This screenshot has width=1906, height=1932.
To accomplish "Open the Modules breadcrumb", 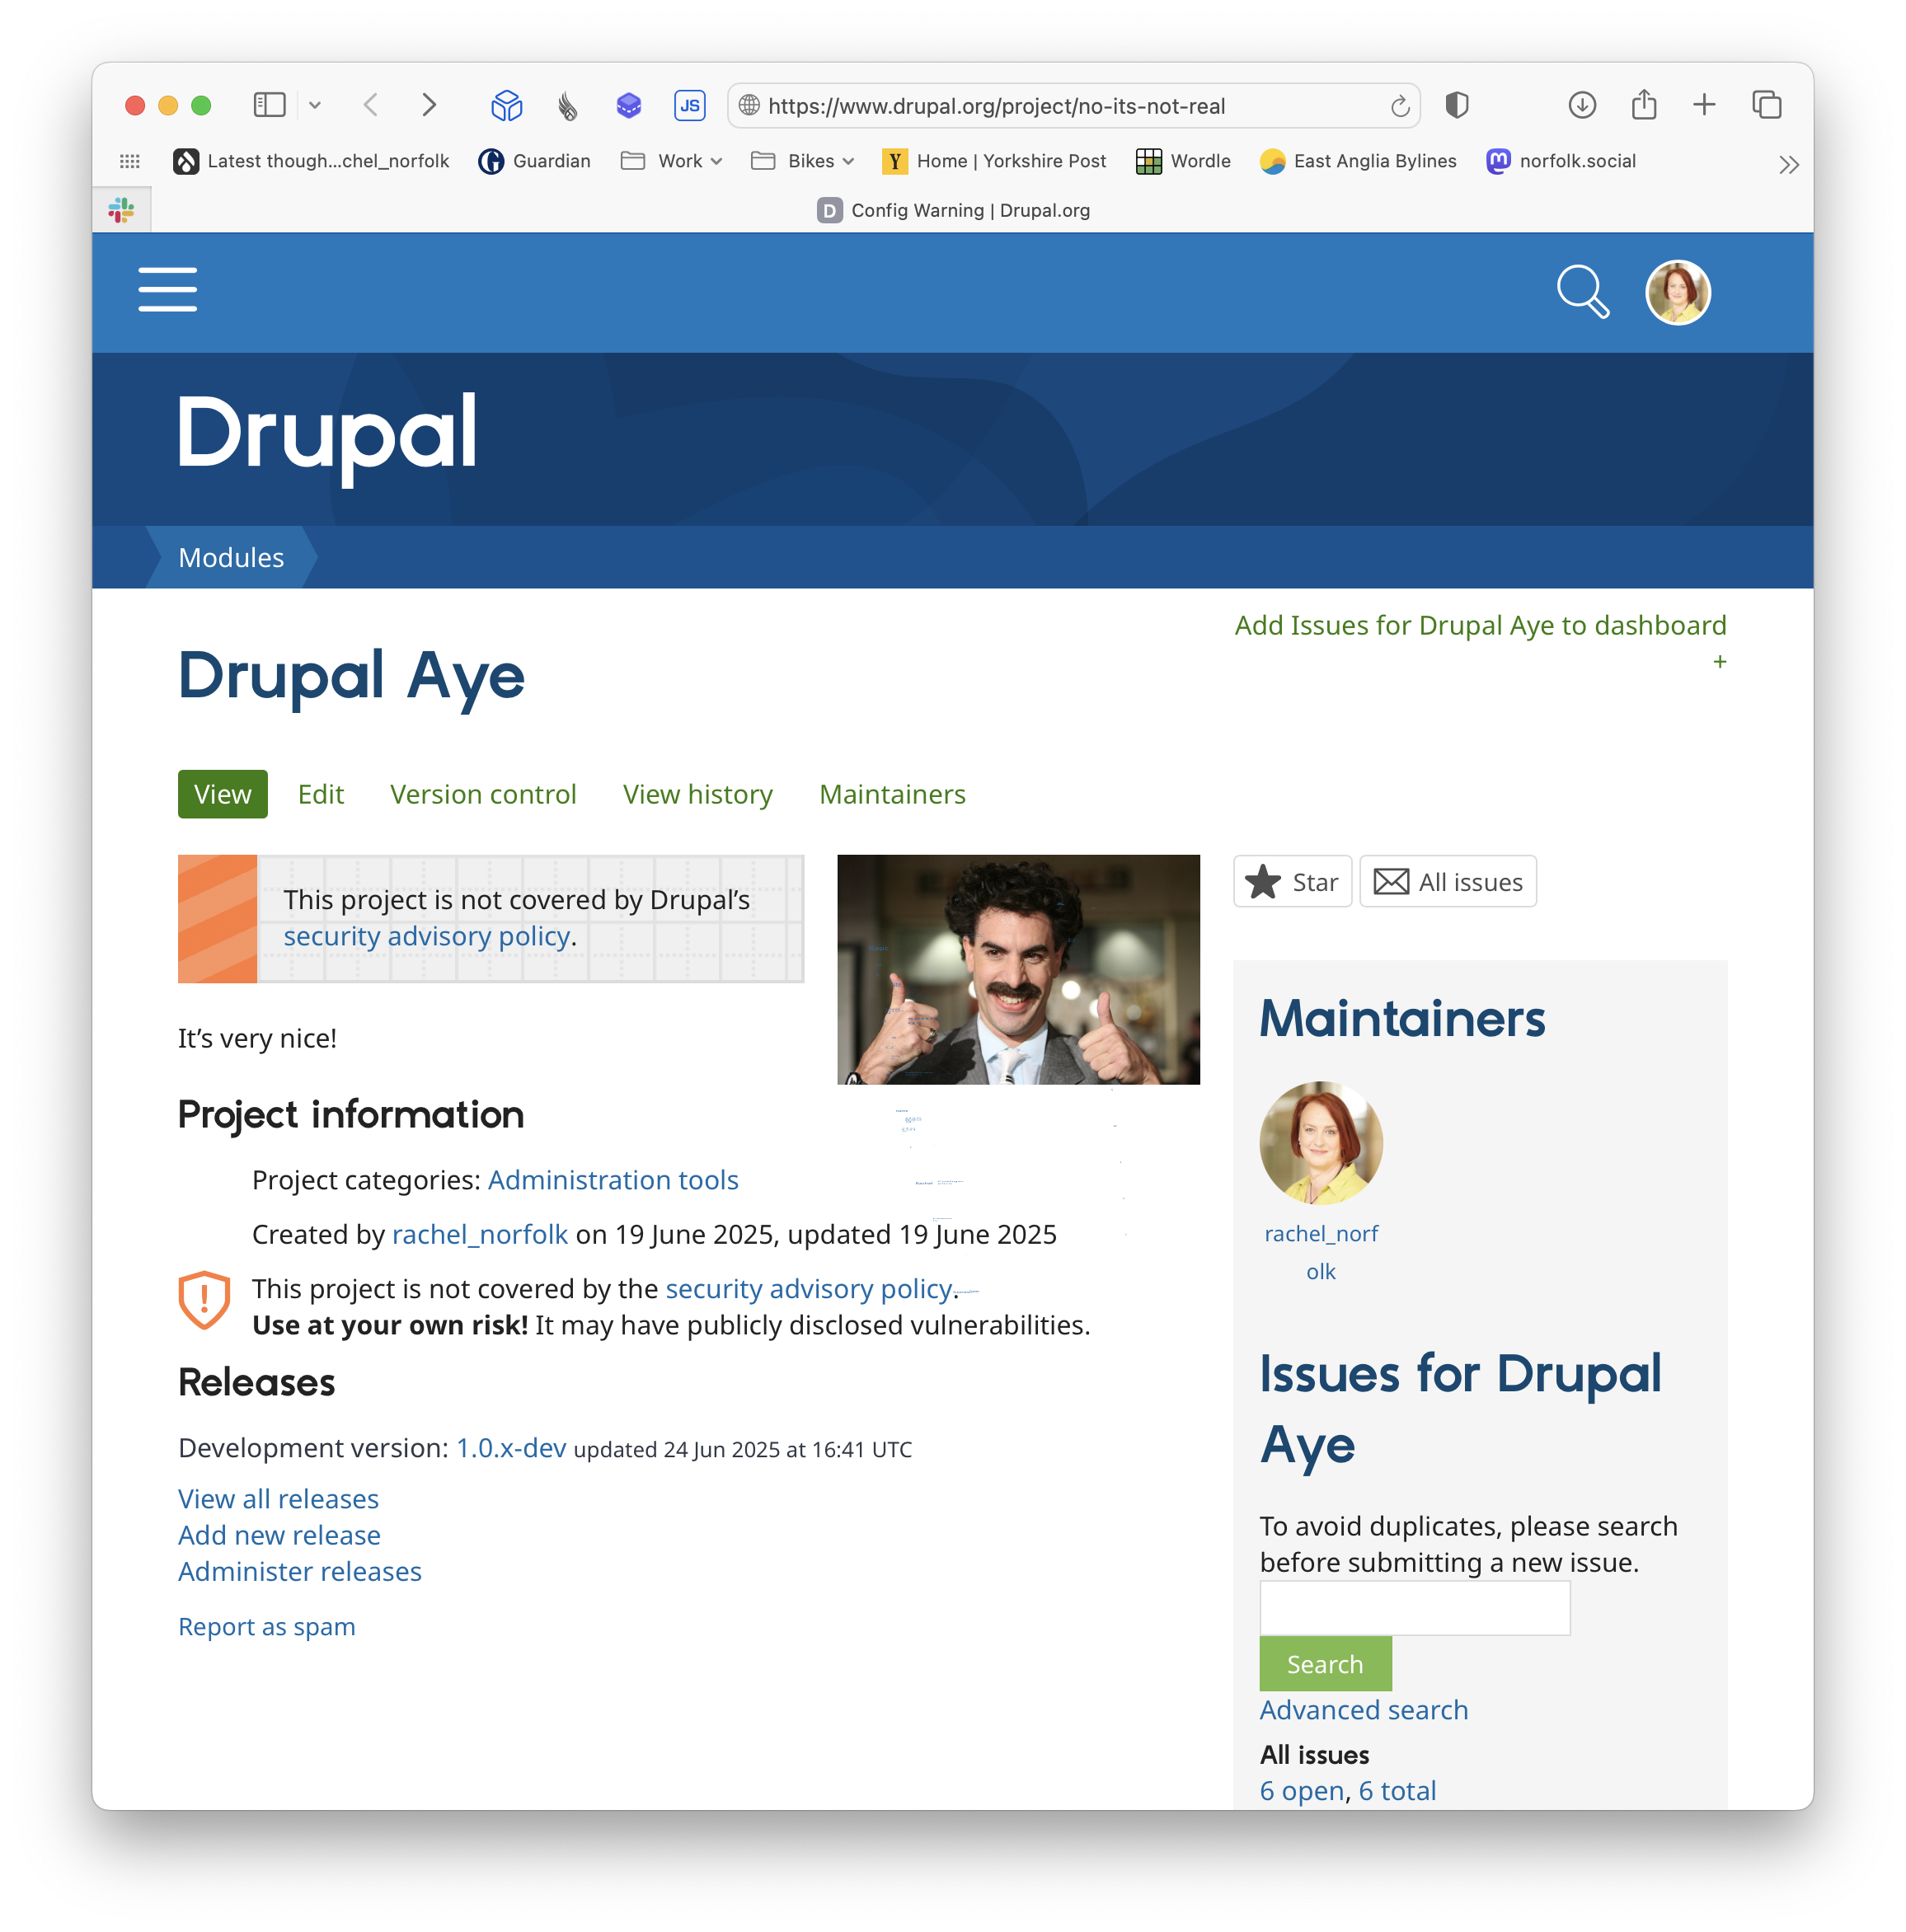I will click(231, 557).
